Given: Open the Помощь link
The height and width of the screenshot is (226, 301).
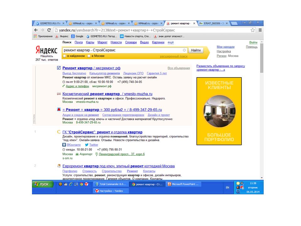Looking at the screenshot, I should 252,47.
